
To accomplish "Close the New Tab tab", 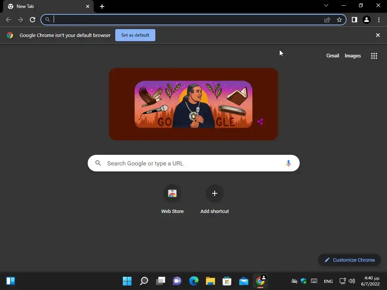I will pos(88,6).
